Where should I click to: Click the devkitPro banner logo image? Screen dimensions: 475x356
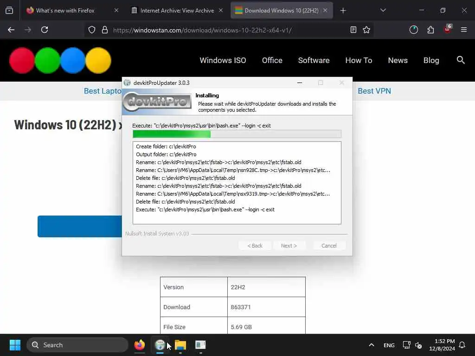[x=157, y=102]
